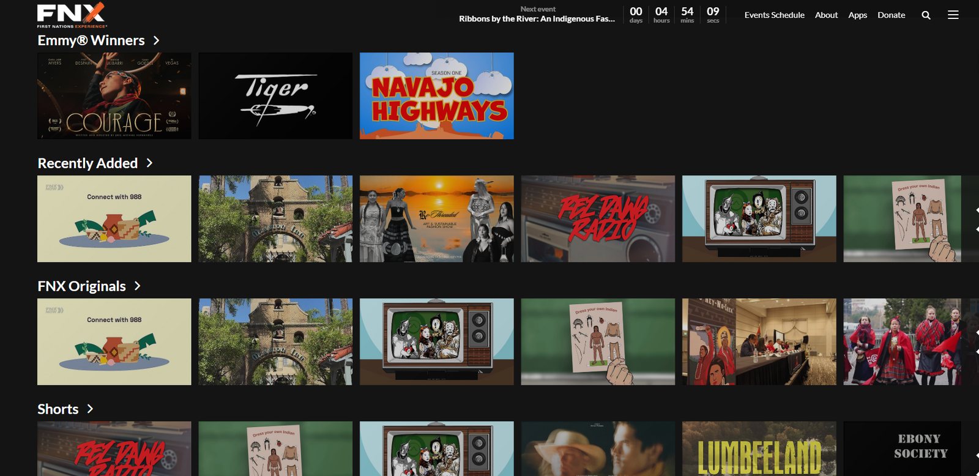Expand the Shorts chevron arrow
Screen dimensions: 979x476
click(90, 409)
